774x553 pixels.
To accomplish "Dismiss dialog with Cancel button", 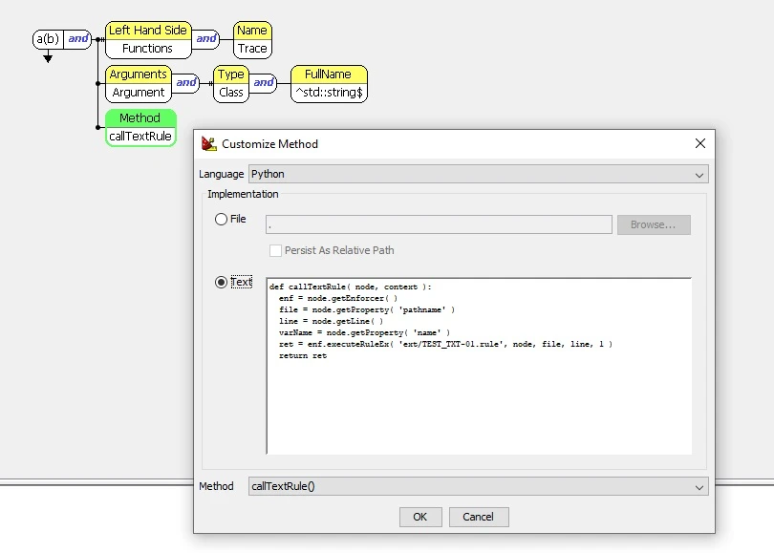I will tap(479, 517).
